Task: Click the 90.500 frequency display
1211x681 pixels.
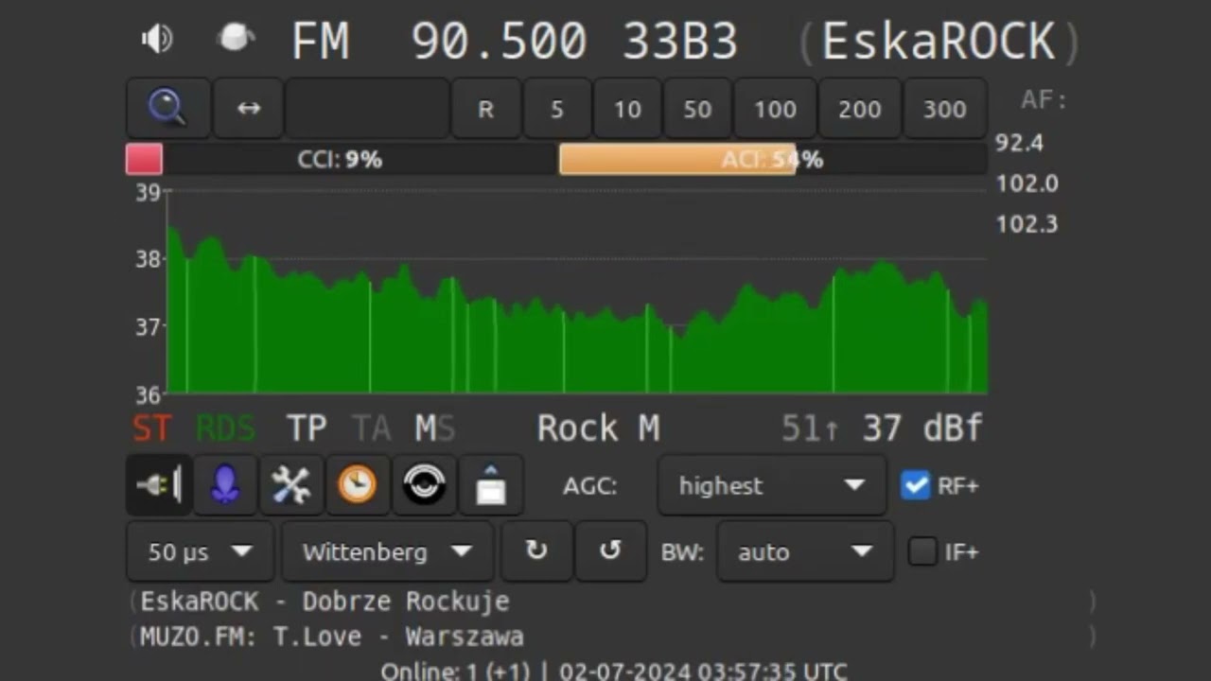Action: coord(499,42)
